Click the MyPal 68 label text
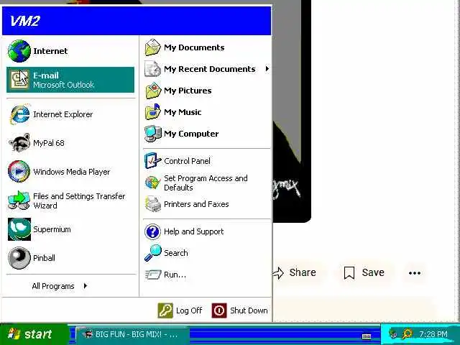 tap(49, 143)
